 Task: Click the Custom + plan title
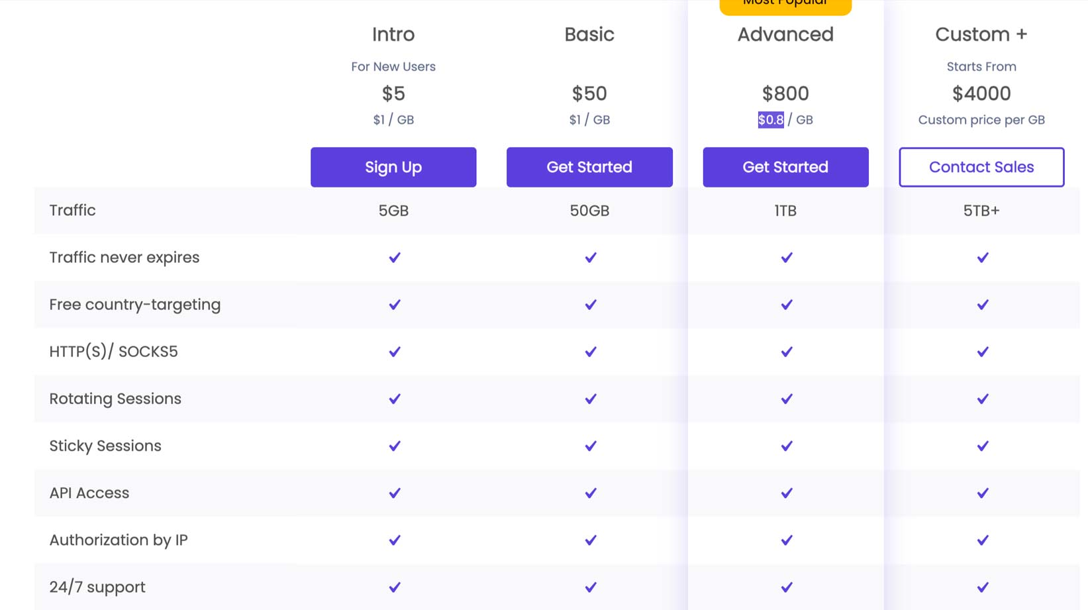coord(981,34)
